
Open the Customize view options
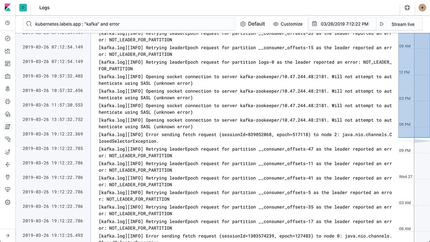pyautogui.click(x=288, y=24)
